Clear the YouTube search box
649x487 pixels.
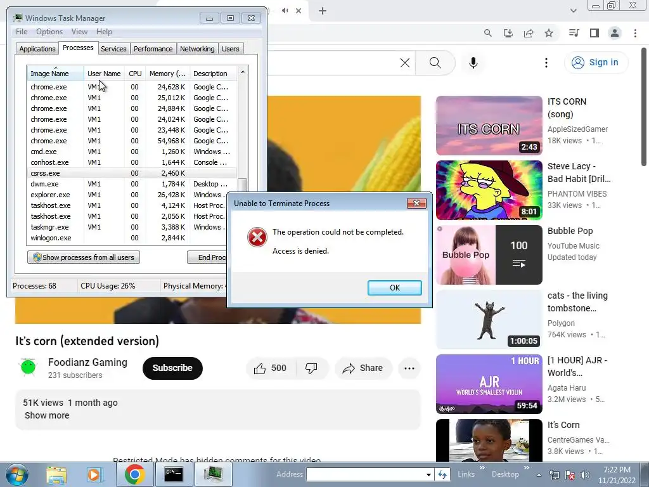point(405,63)
